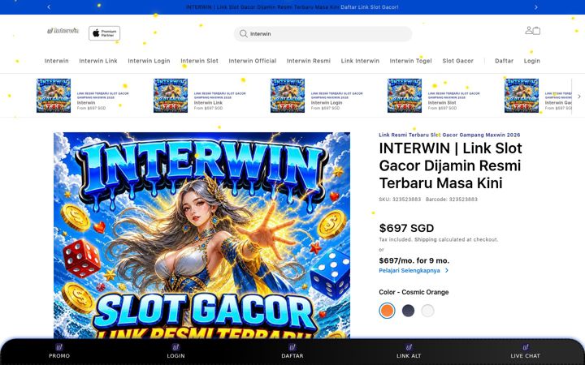Click the product title INTERWIN Link Slot Gacor
This screenshot has width=585, height=365.
pos(450,165)
